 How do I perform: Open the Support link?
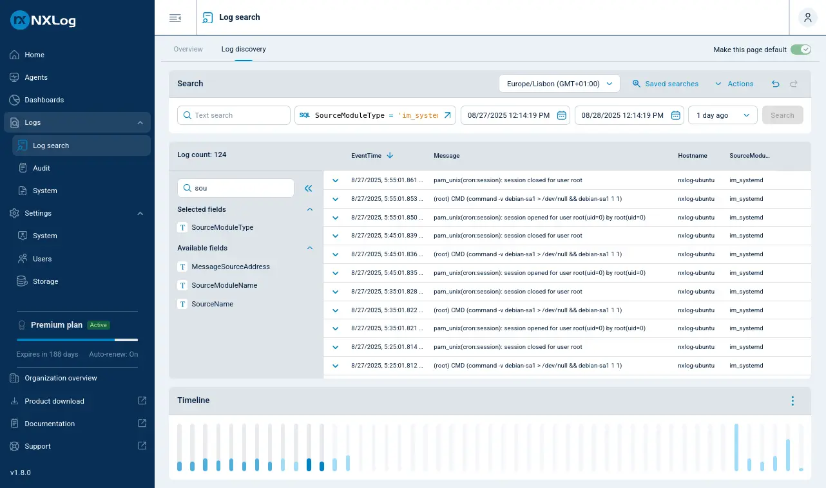pyautogui.click(x=37, y=446)
